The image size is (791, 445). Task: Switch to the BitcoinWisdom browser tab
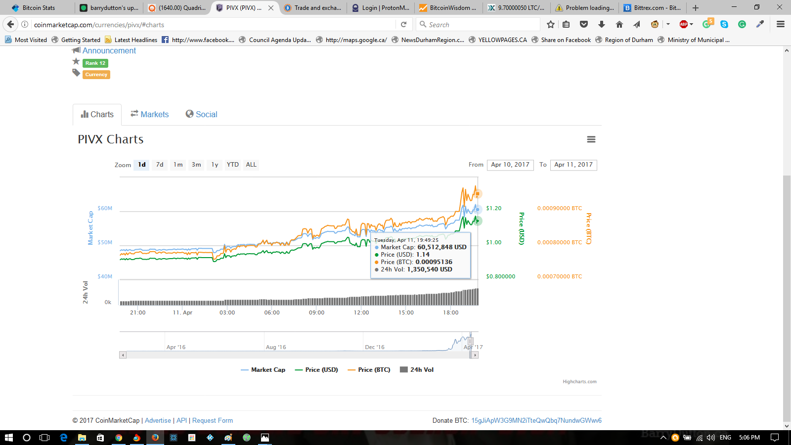[x=448, y=8]
